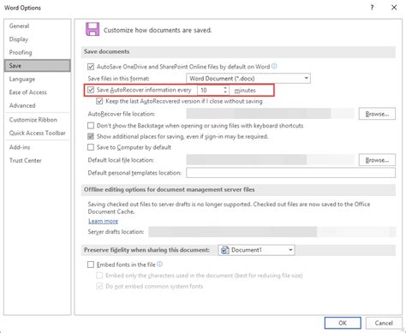Image resolution: width=406 pixels, height=333 pixels.
Task: Open the Language options category
Action: [x=37, y=79]
